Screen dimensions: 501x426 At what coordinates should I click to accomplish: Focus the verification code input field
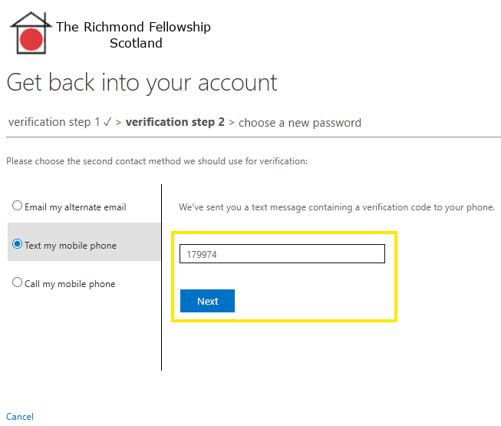[282, 254]
